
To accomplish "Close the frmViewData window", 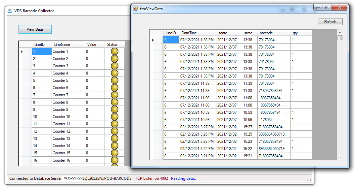I will tap(339, 8).
